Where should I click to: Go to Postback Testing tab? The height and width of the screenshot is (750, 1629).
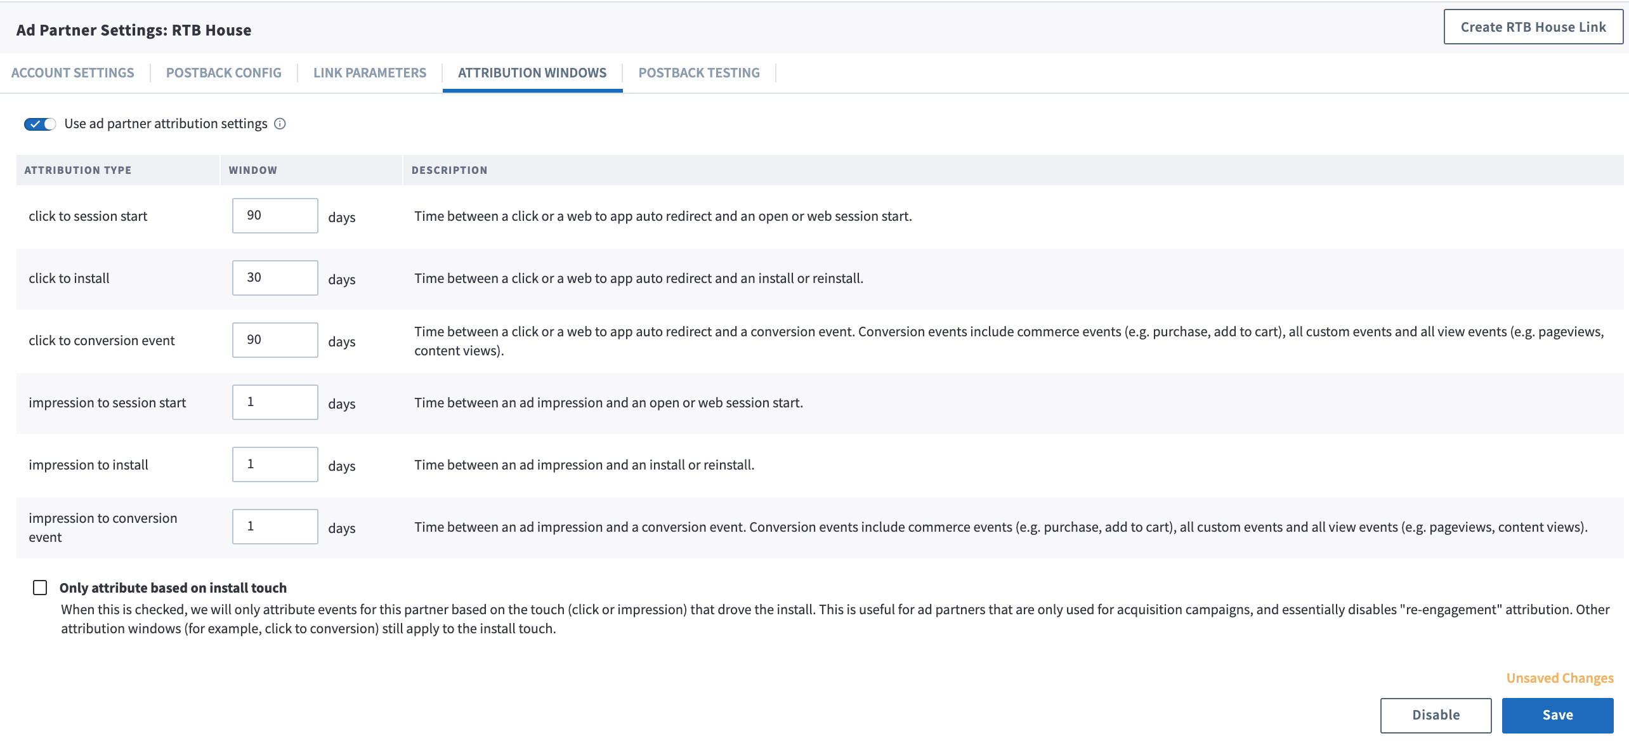[698, 73]
